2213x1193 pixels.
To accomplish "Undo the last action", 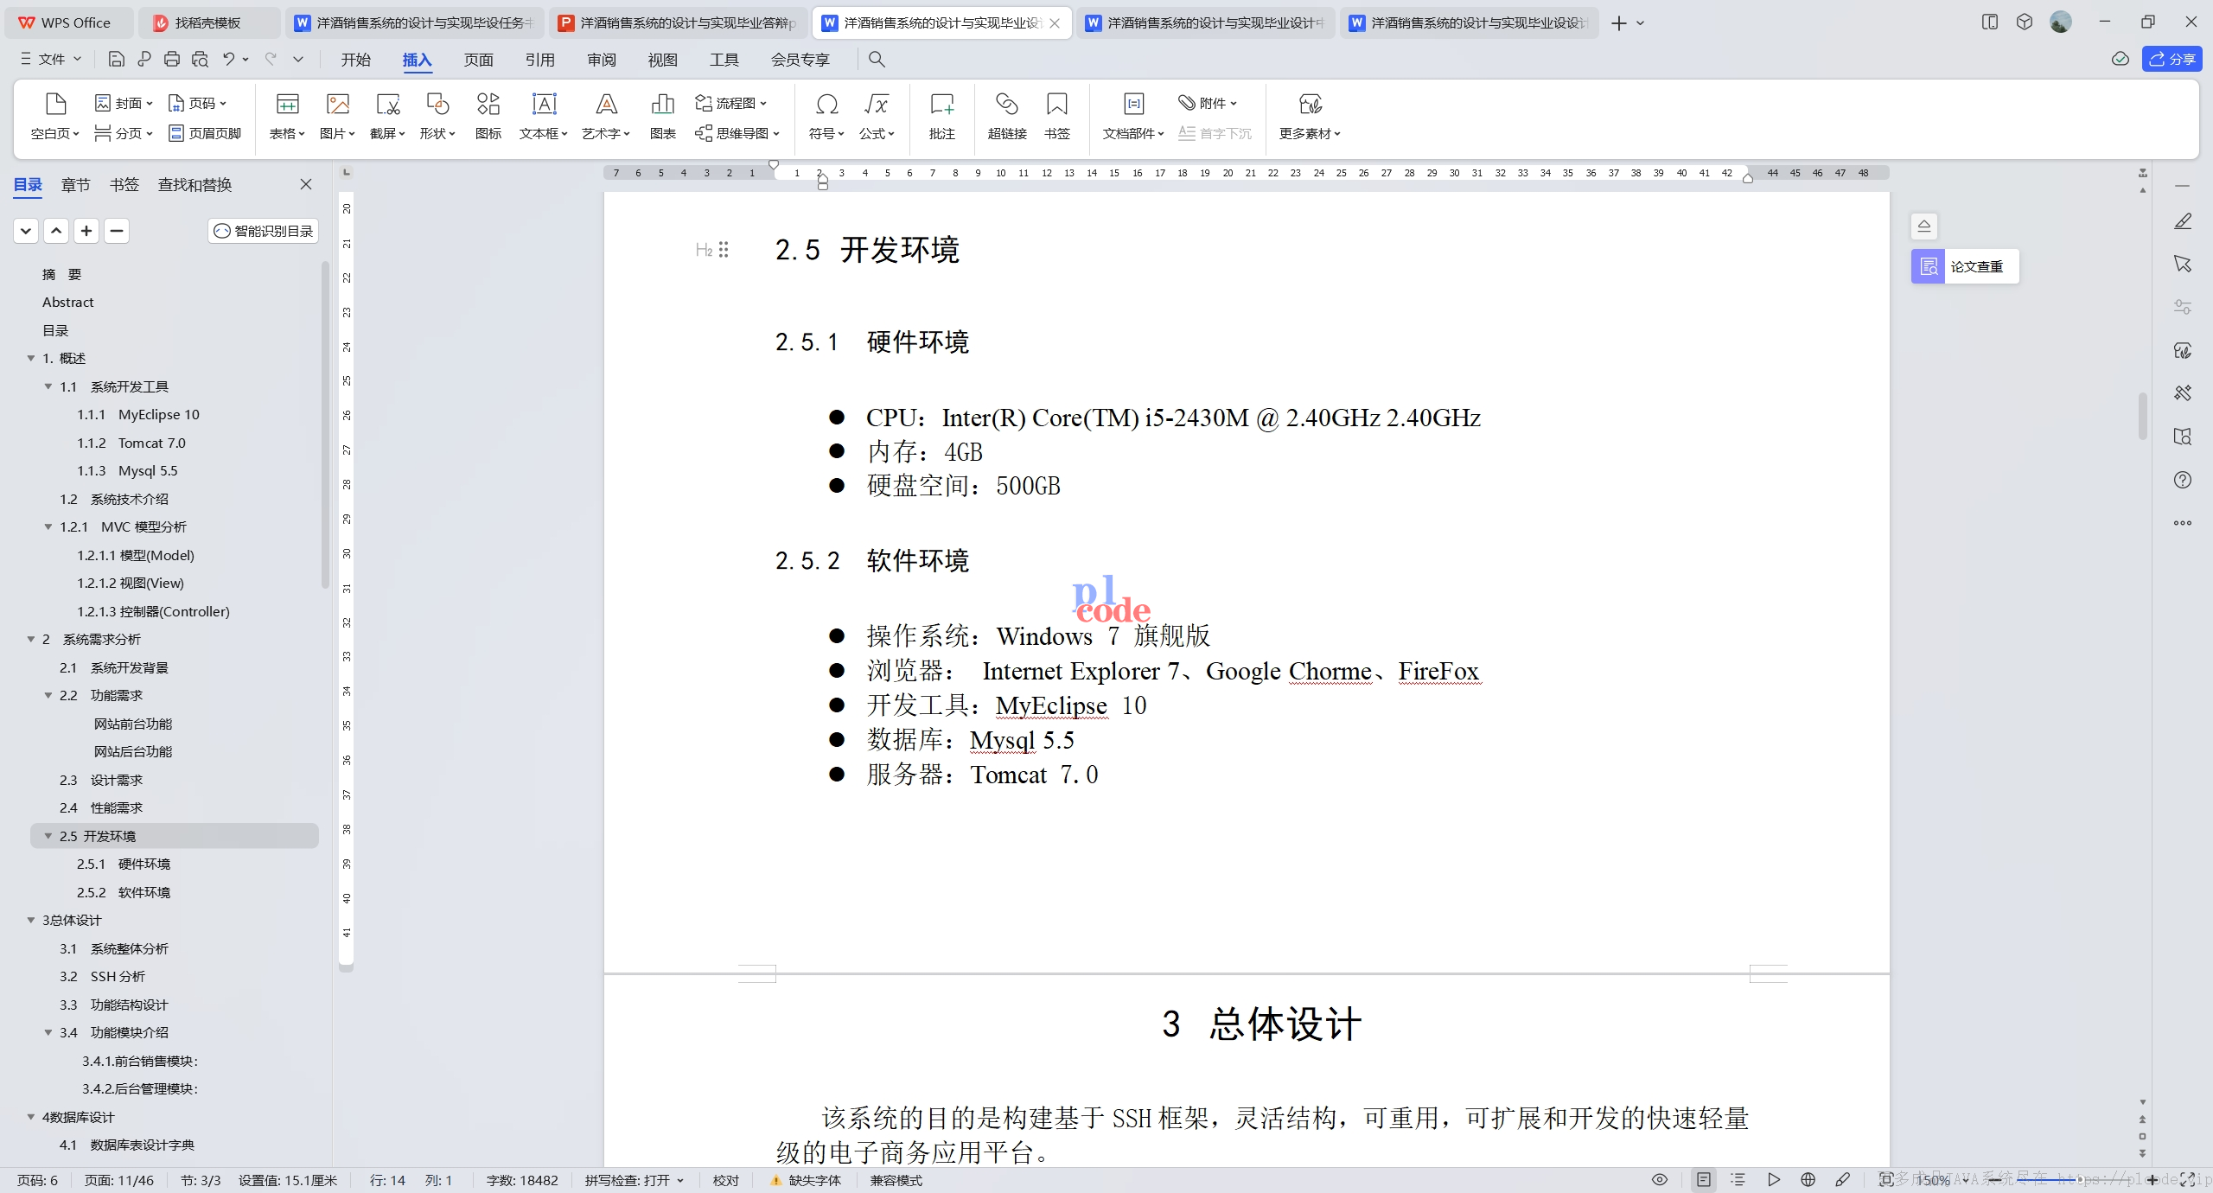I will (228, 59).
